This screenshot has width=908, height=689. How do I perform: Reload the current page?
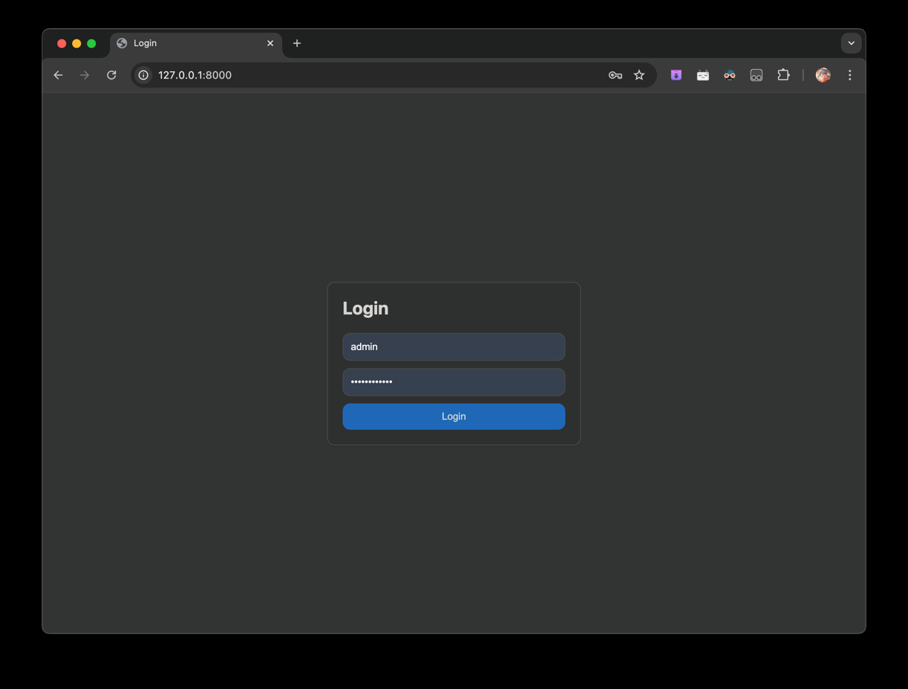click(111, 75)
